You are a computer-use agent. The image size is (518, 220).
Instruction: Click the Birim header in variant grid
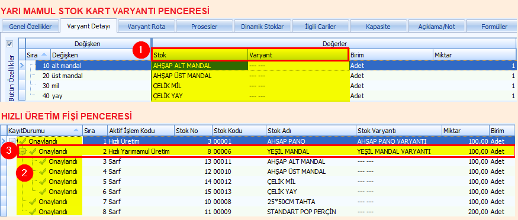[x=391, y=55]
